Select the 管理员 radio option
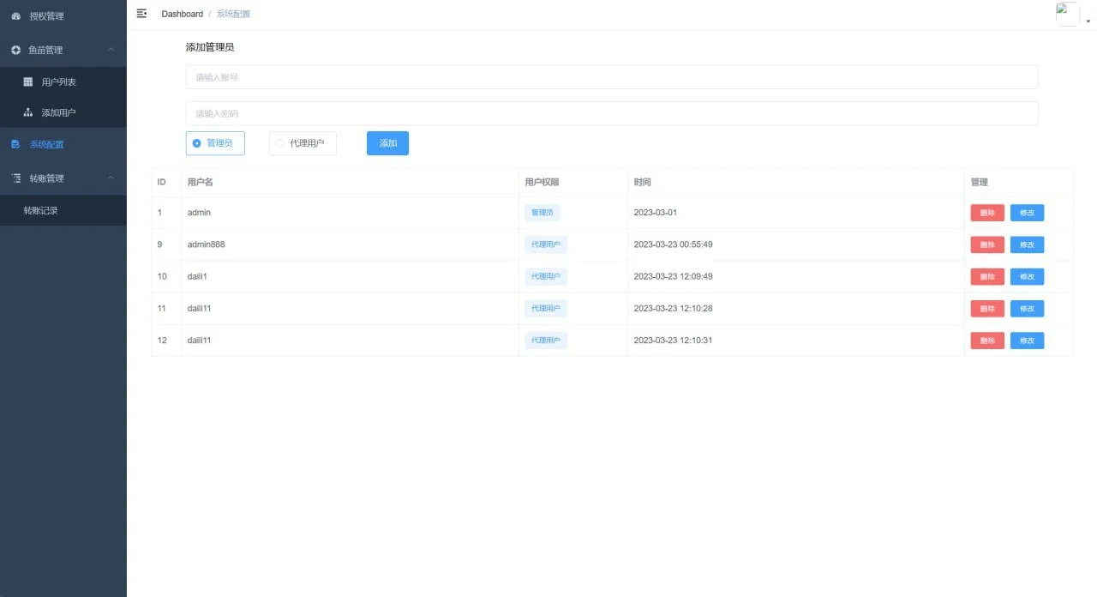Screen dimensions: 1097x597 coord(197,143)
